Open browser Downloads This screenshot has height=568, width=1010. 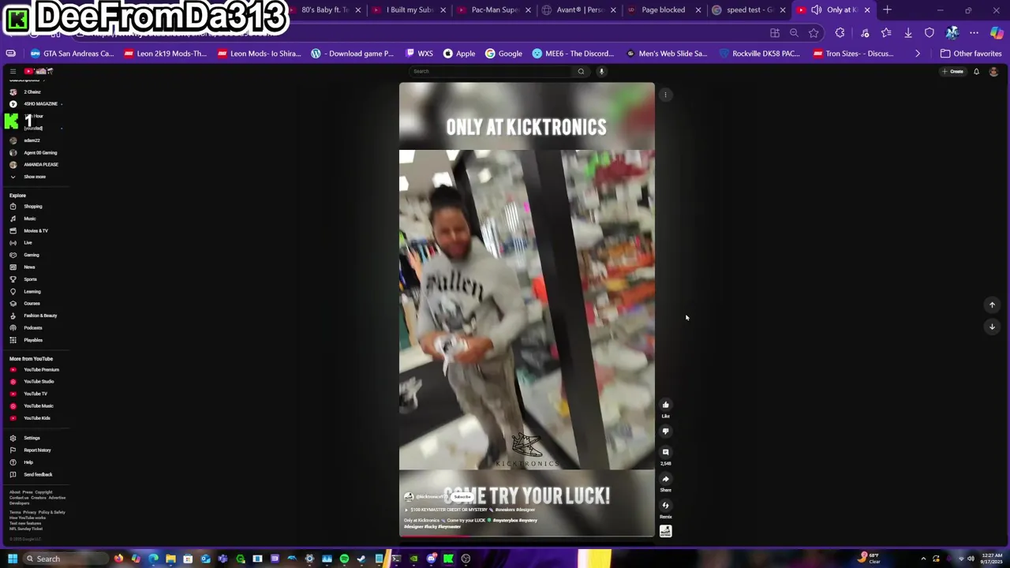point(908,33)
